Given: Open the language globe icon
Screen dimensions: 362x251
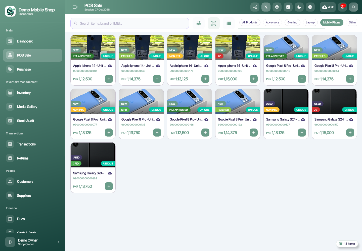Looking at the screenshot, I should click(x=310, y=7).
